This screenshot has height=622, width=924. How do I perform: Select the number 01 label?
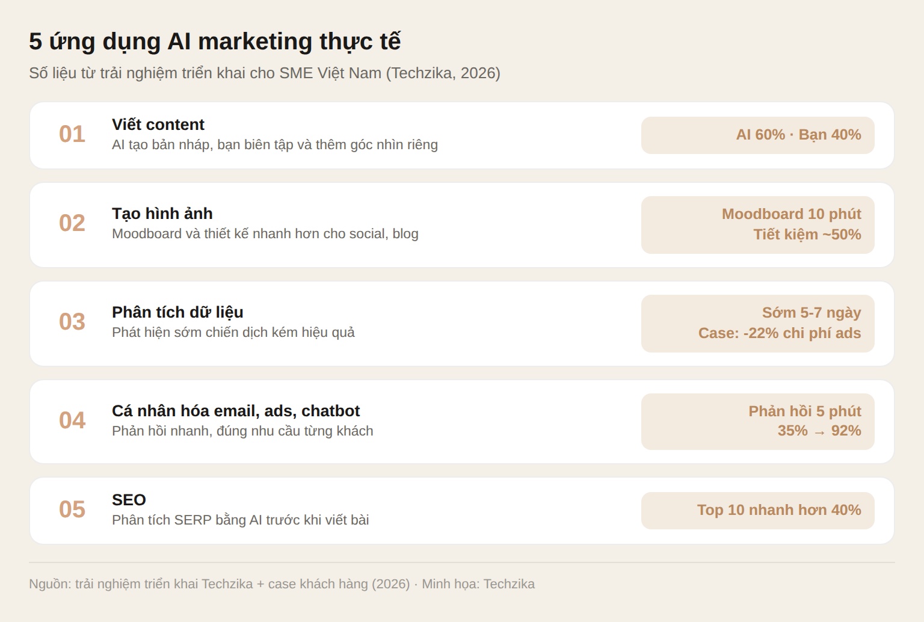tap(72, 134)
